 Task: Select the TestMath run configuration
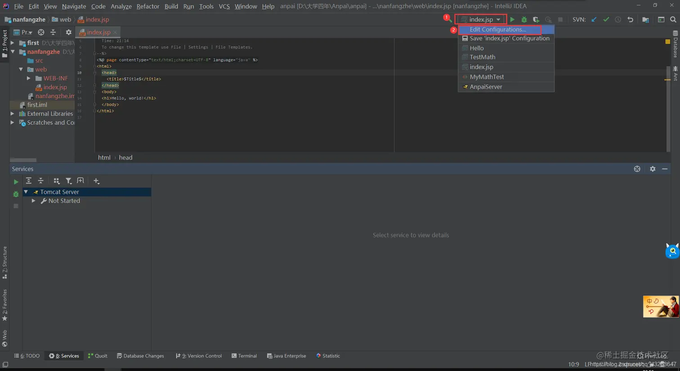pyautogui.click(x=506, y=57)
